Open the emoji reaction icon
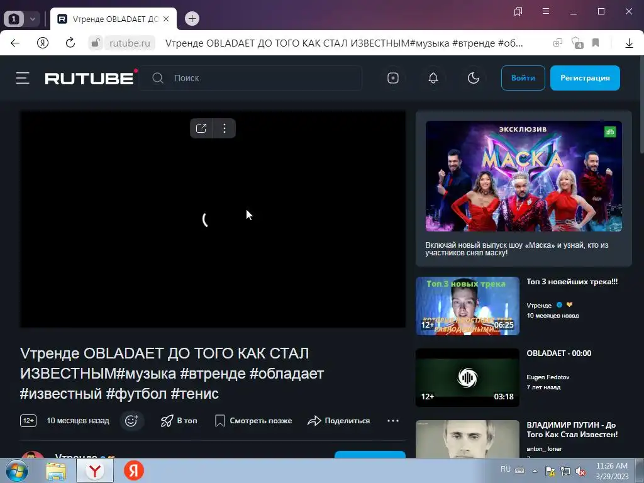Viewport: 644px width, 483px height. (131, 421)
